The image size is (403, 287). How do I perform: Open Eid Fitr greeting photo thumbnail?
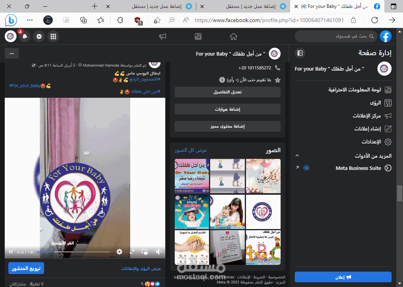[263, 176]
